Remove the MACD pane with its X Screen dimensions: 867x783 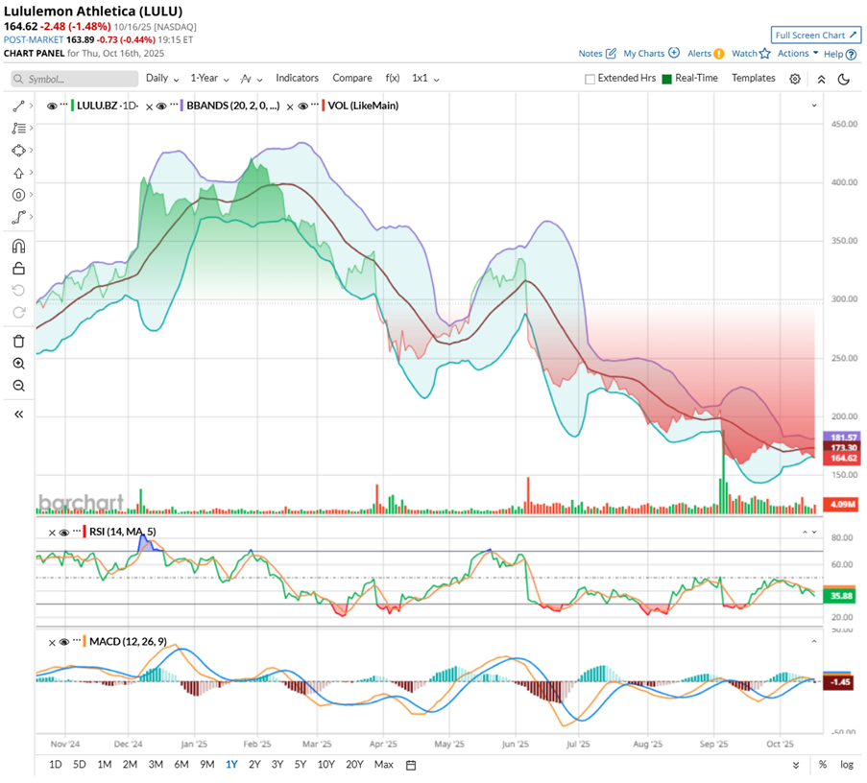pos(52,643)
